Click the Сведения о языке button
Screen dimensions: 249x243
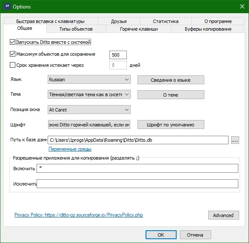tap(171, 80)
